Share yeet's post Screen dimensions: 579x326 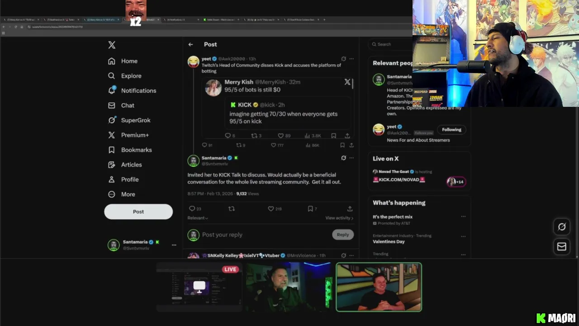351,145
